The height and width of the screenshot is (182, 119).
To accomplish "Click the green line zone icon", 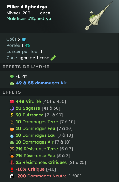I will coord(53,58).
